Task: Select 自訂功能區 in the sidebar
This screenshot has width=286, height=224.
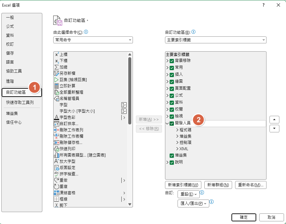Action: 22,92
